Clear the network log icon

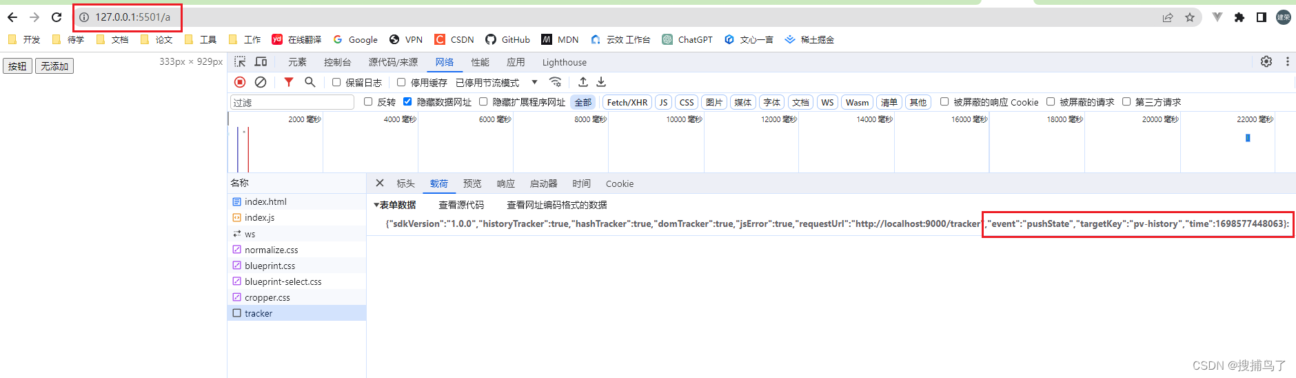(261, 82)
